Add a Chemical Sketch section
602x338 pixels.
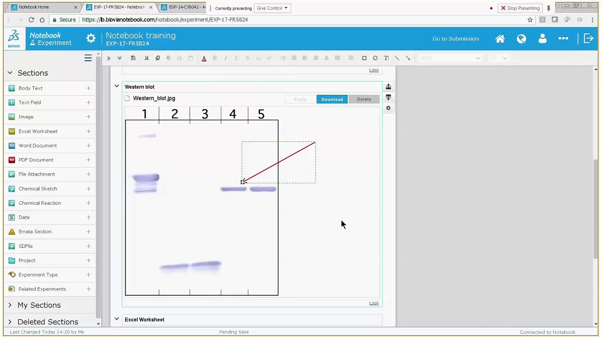click(88, 189)
